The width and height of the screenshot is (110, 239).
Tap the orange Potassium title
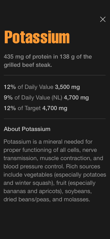(x=37, y=37)
